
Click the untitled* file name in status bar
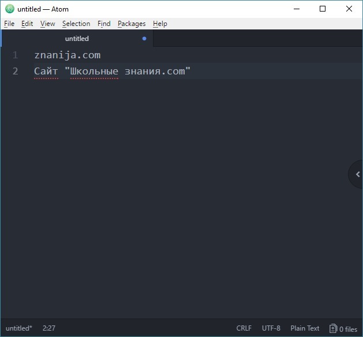[19, 328]
